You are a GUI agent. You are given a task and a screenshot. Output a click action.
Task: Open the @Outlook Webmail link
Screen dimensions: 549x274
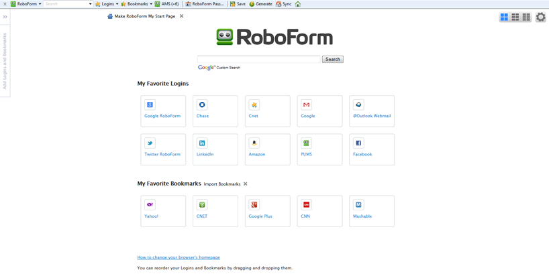click(x=372, y=116)
